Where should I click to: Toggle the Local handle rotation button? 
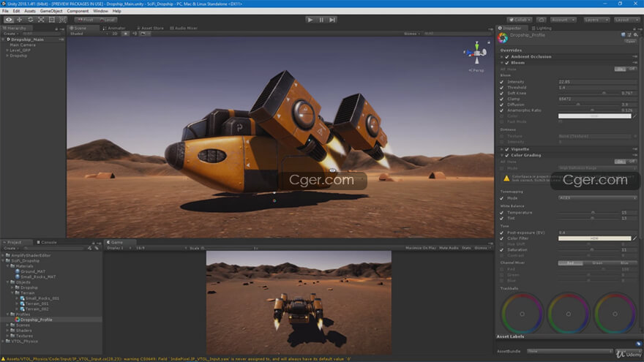107,20
